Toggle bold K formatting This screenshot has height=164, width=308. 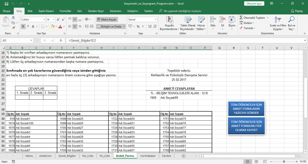click(x=23, y=26)
